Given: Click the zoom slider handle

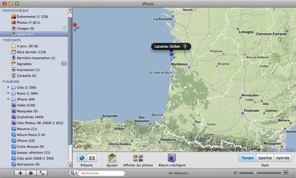Looking at the screenshot, I should click(x=255, y=173).
